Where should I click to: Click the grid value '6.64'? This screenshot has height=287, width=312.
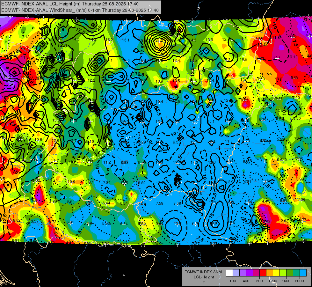(124, 224)
